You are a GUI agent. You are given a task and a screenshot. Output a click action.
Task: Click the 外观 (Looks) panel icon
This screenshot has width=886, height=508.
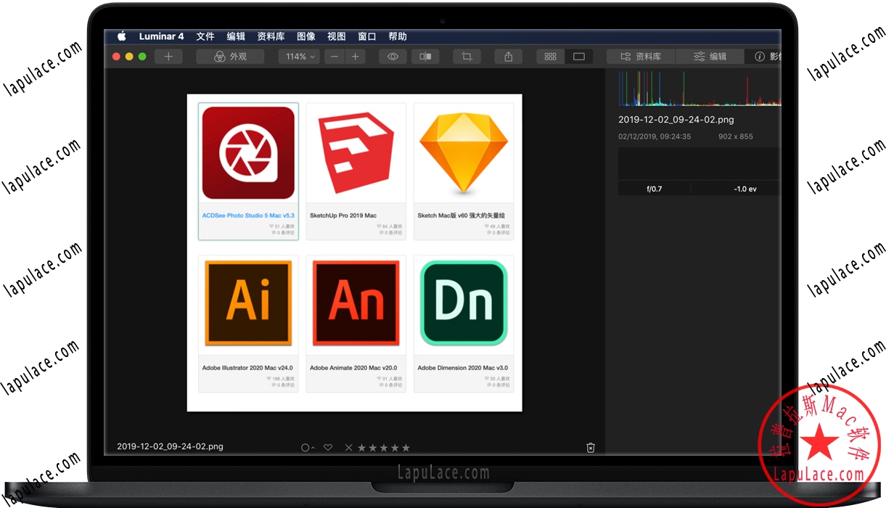pyautogui.click(x=230, y=56)
